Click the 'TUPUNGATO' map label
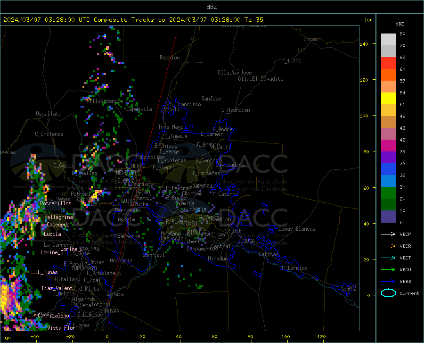 click(x=84, y=268)
